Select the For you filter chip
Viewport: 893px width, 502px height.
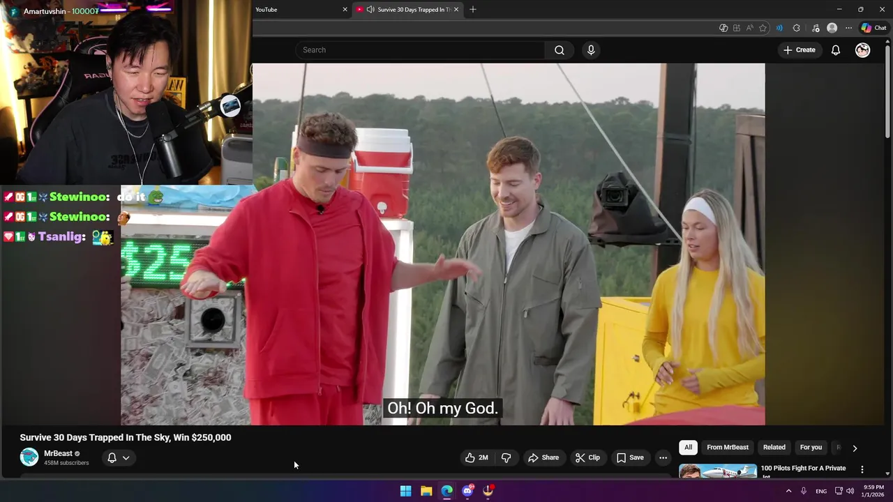pos(811,448)
